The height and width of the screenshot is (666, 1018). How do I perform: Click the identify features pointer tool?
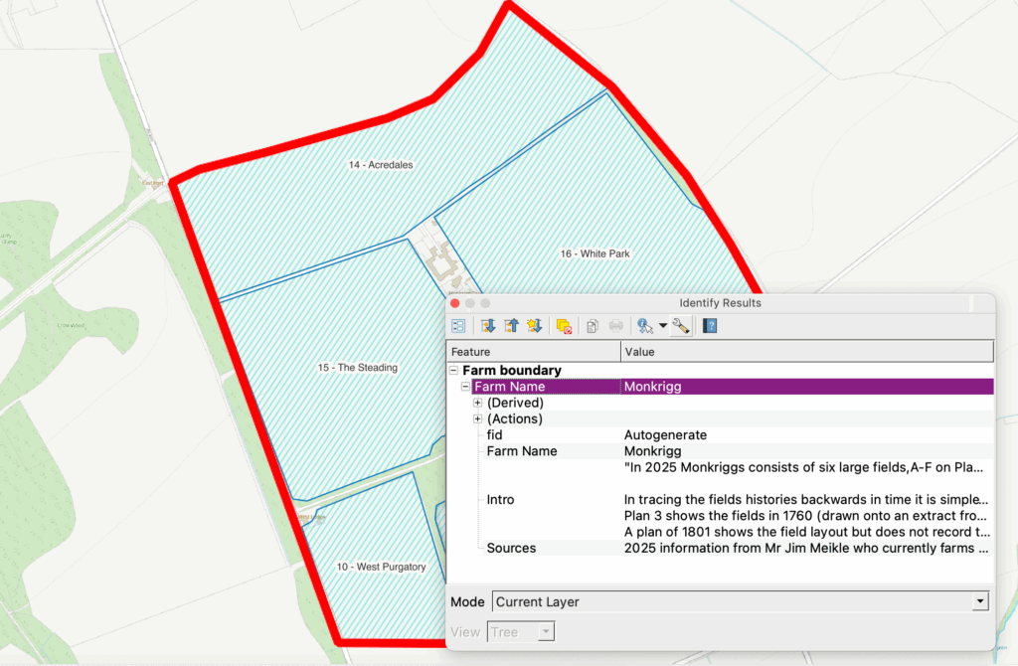(645, 325)
